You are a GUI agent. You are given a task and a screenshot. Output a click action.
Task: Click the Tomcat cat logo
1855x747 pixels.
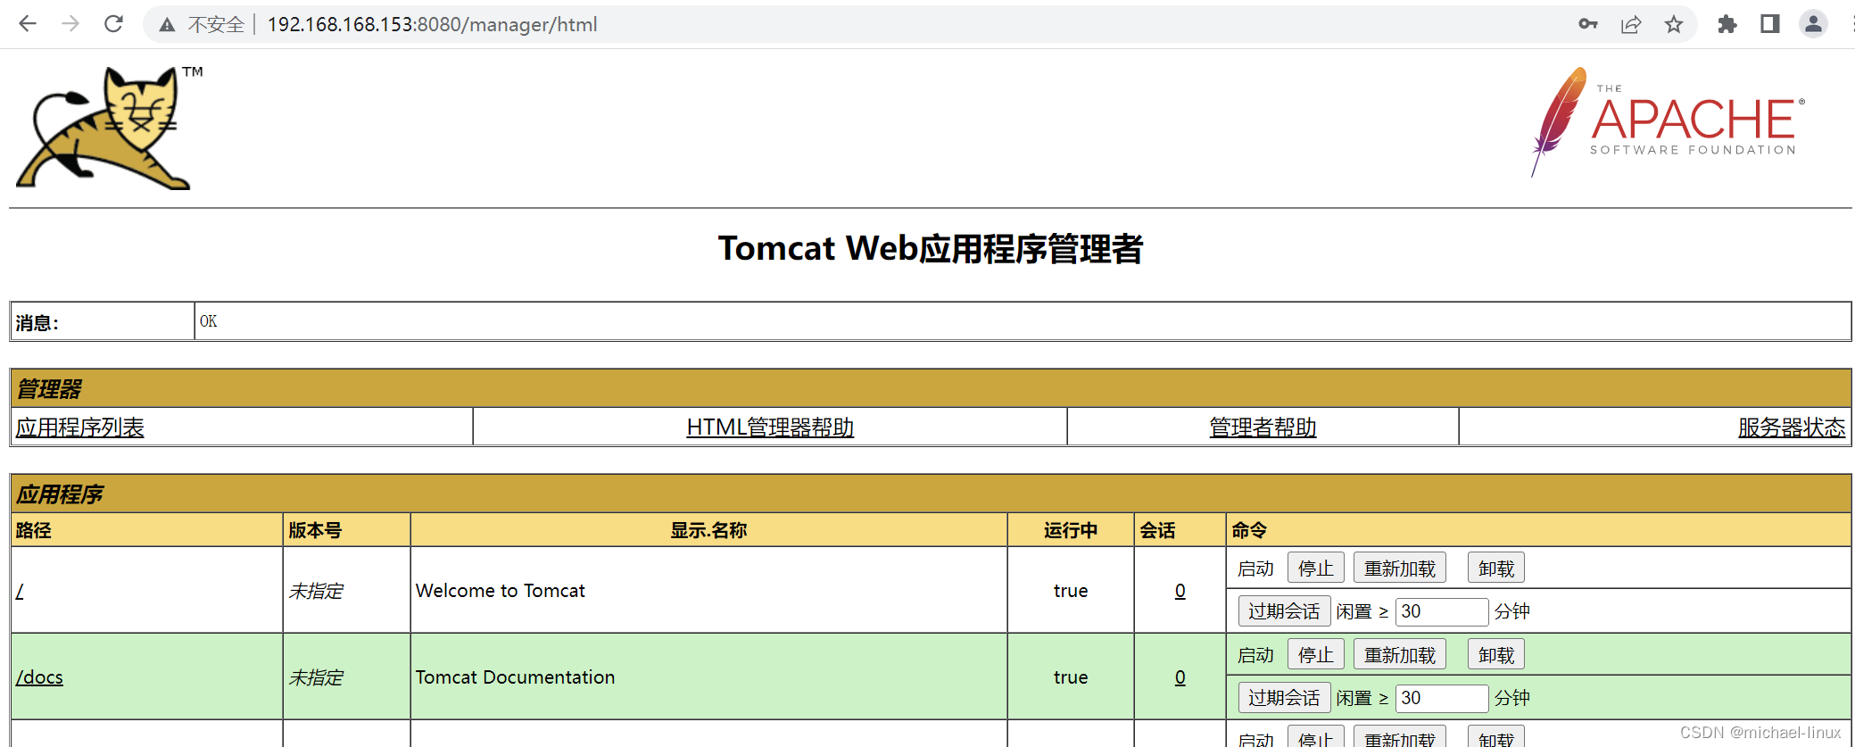109,128
